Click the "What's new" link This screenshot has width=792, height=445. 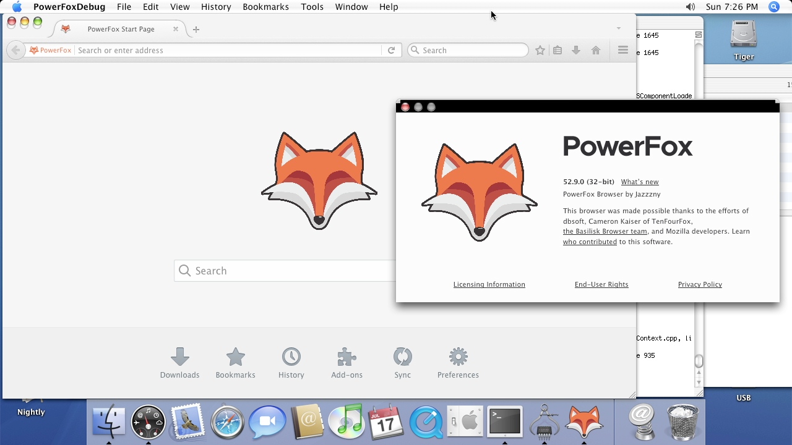coord(640,182)
